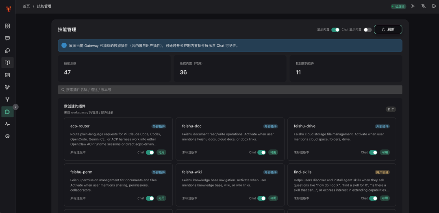The image size is (439, 213).
Task: Click 未标注版本 on feishu-wiki card
Action: [x=189, y=198]
